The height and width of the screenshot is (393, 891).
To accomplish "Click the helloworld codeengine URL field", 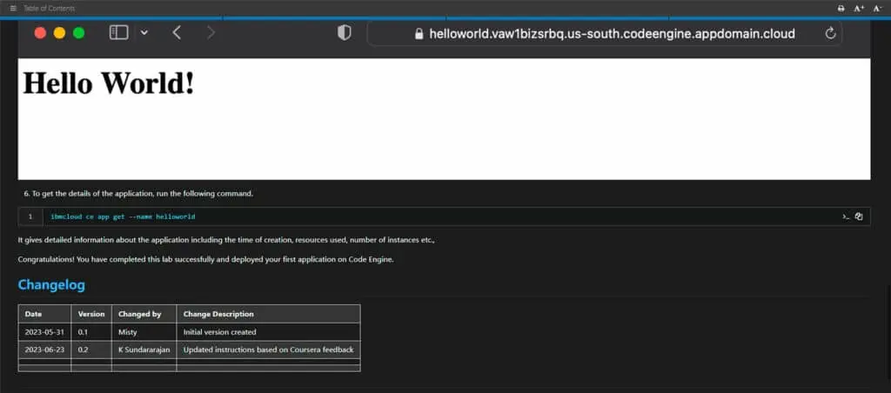I will (x=605, y=34).
